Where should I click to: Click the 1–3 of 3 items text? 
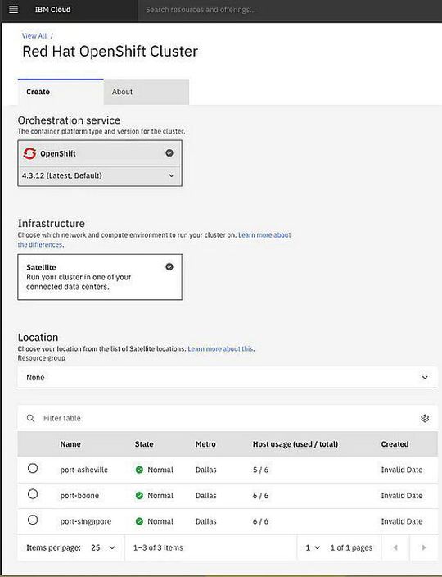point(158,547)
